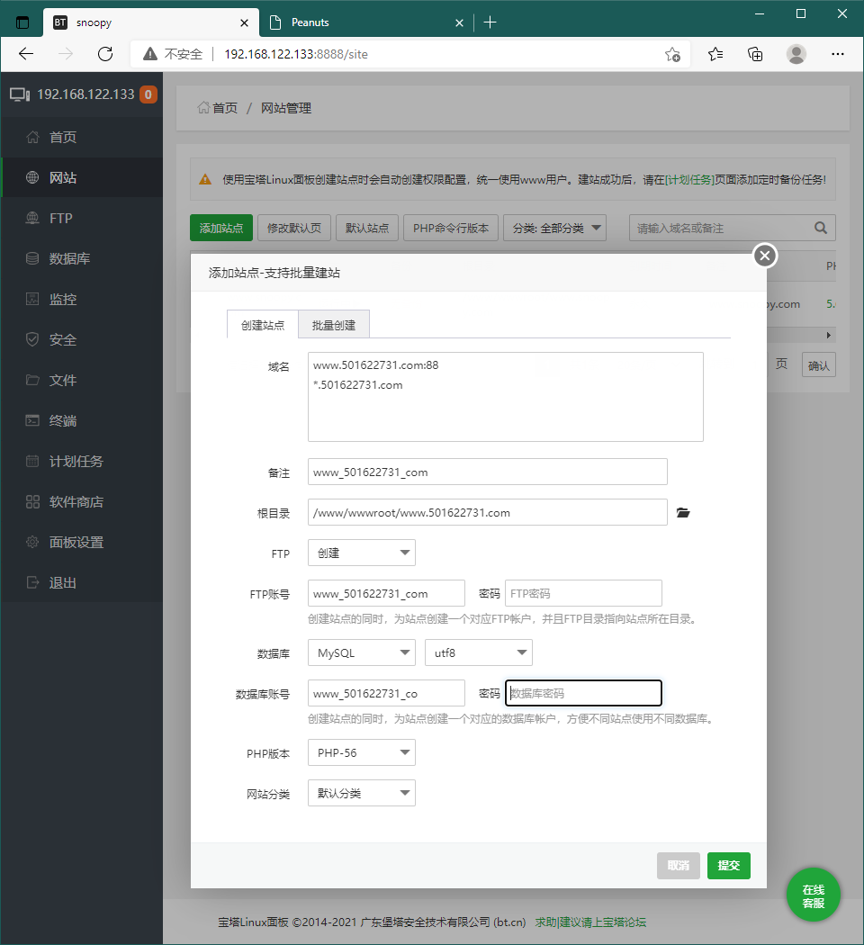
Task: Open 软件商店 in the sidebar
Action: 82,502
